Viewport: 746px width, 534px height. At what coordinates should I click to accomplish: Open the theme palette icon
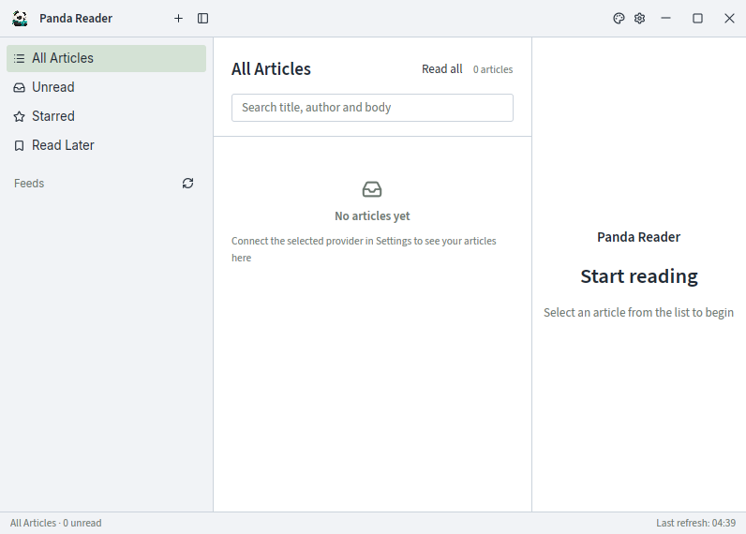[619, 19]
